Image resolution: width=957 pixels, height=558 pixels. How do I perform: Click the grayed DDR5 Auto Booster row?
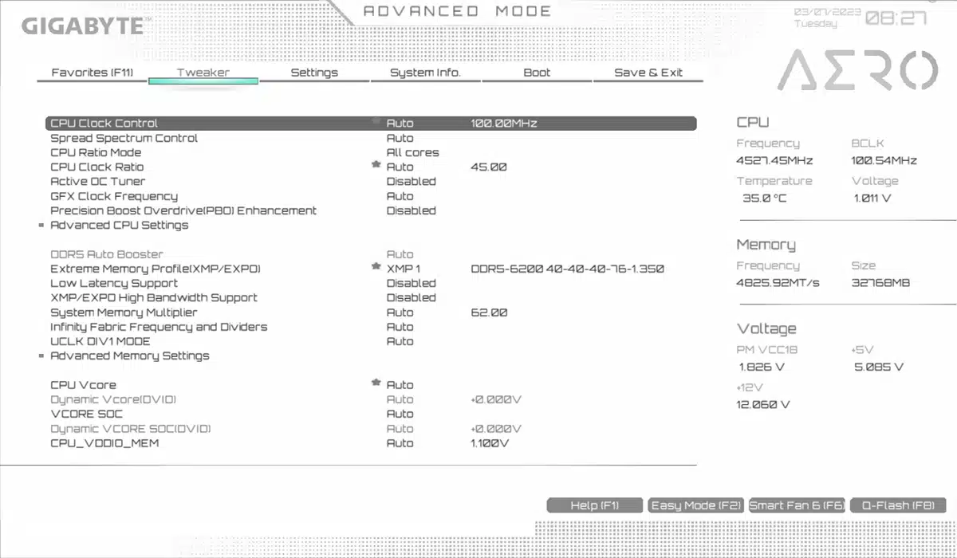pyautogui.click(x=107, y=254)
